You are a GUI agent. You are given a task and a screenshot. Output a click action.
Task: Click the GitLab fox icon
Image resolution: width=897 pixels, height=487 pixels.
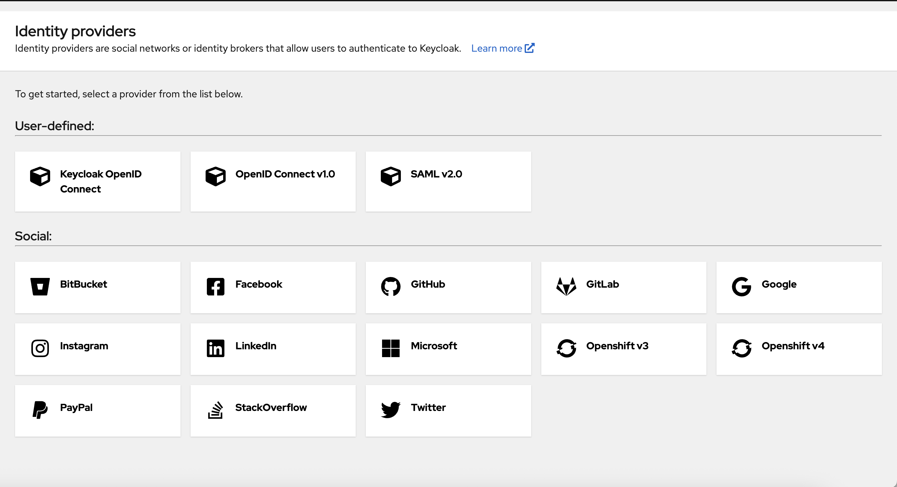(566, 287)
